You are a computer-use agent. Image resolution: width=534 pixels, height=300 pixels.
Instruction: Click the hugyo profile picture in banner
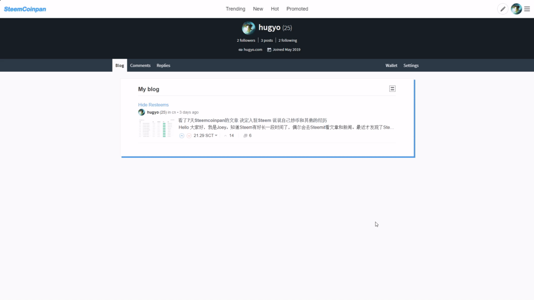[x=248, y=28]
